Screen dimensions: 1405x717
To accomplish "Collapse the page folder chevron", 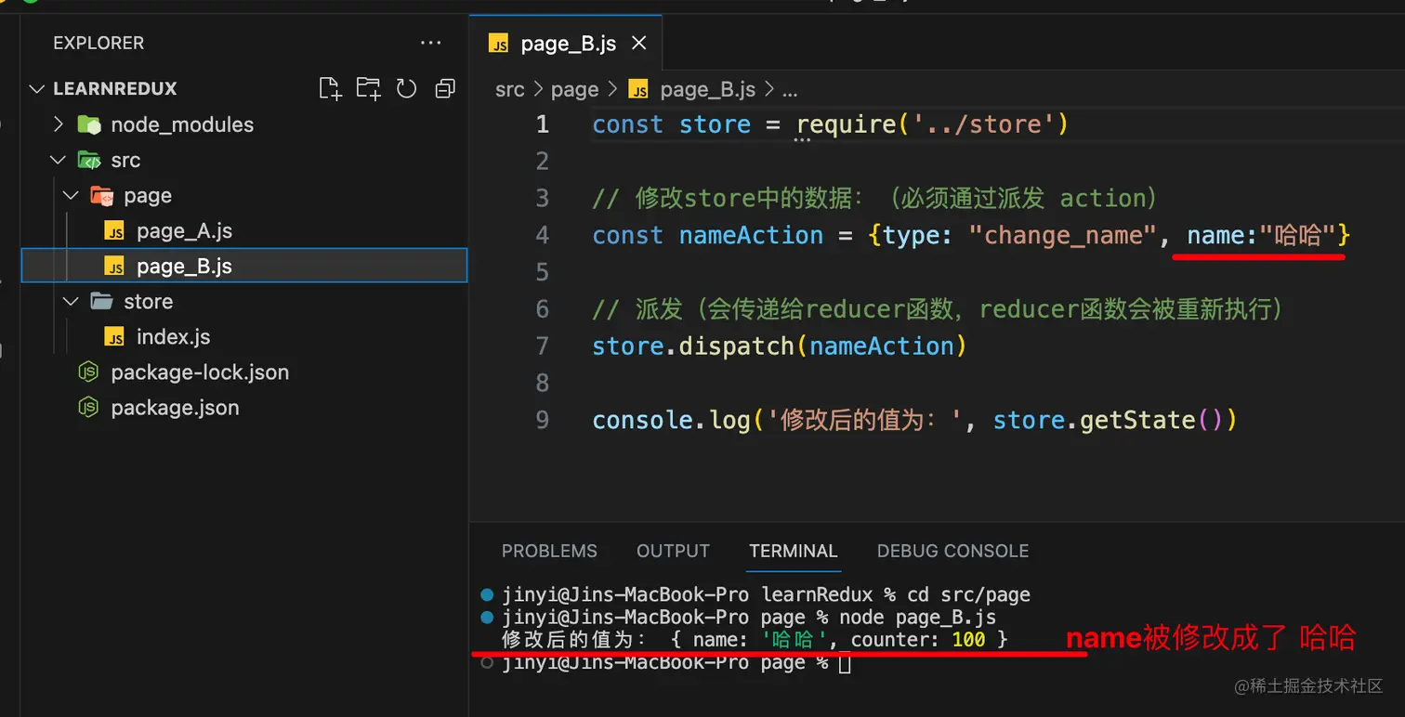I will 72,195.
